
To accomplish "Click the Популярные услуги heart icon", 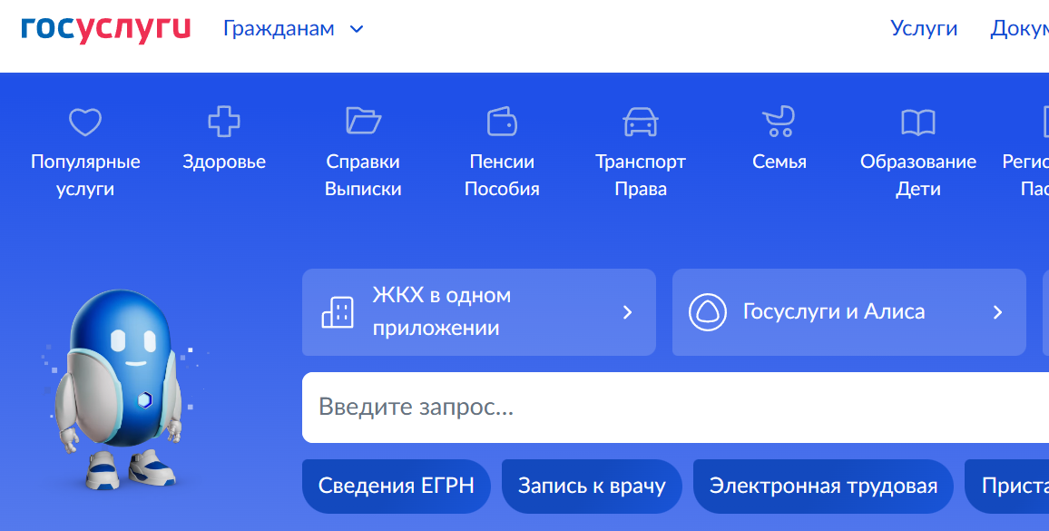I will (84, 121).
